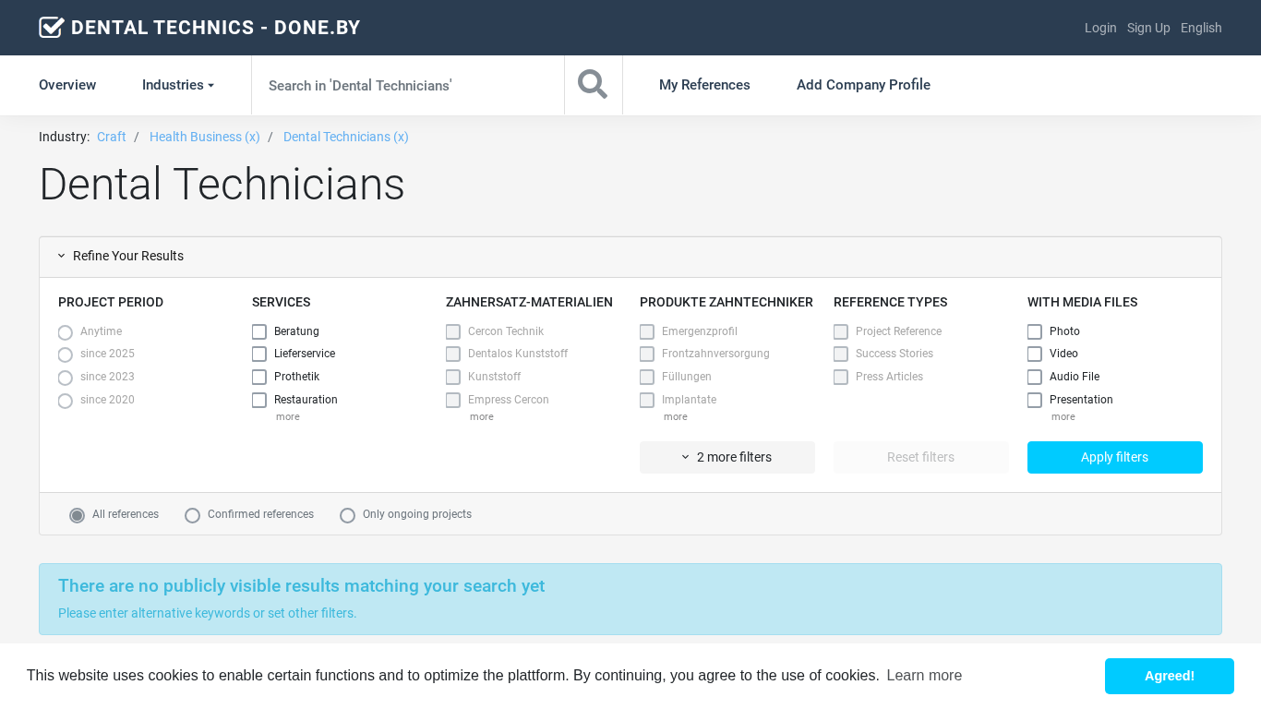Screen dimensions: 1261x709
Task: Open the Craft breadcrumb link
Action: (x=112, y=137)
